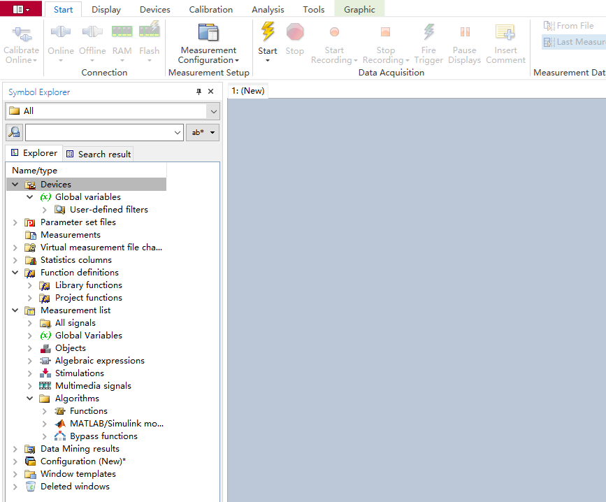This screenshot has height=502, width=606.
Task: Select the Statistics columns node
Action: tap(75, 260)
